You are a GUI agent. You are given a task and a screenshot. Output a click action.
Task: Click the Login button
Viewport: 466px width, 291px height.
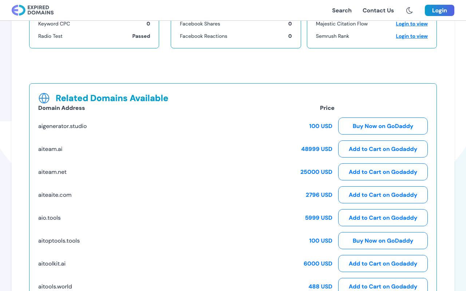[x=439, y=10]
